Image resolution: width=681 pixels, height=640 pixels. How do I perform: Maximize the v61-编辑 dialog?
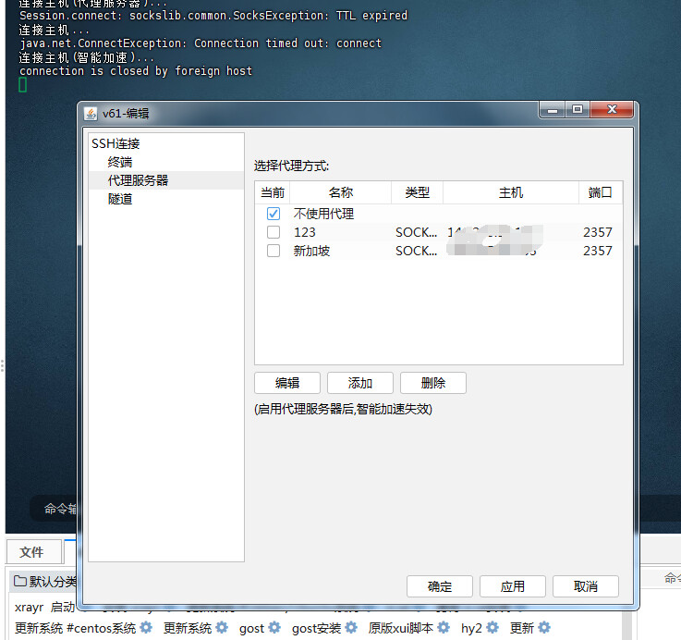point(577,109)
